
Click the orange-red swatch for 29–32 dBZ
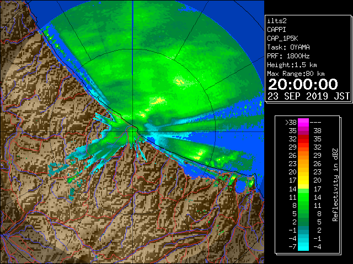tap(303, 147)
